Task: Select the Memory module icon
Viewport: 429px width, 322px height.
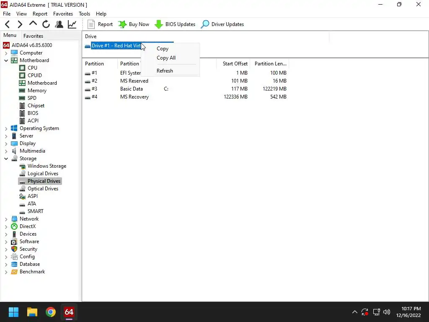Action: tap(22, 91)
